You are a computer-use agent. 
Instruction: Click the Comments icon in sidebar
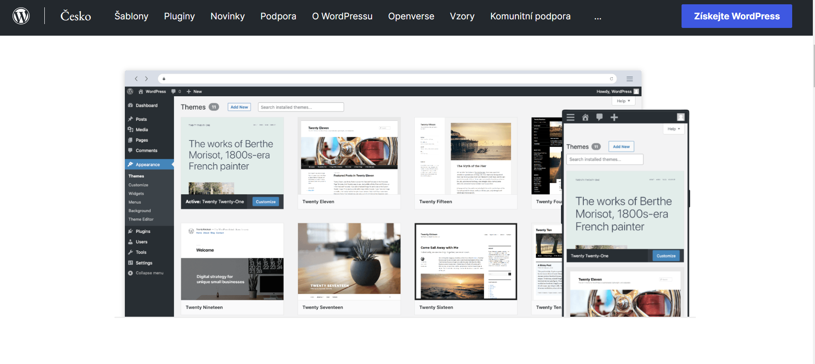(x=130, y=150)
